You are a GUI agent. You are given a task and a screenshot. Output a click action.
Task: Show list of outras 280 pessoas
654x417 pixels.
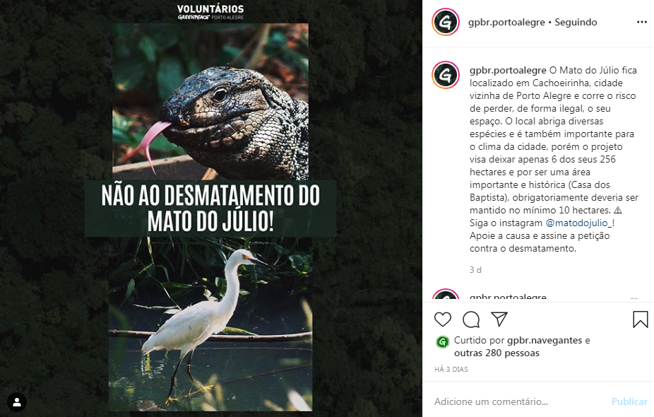497,353
